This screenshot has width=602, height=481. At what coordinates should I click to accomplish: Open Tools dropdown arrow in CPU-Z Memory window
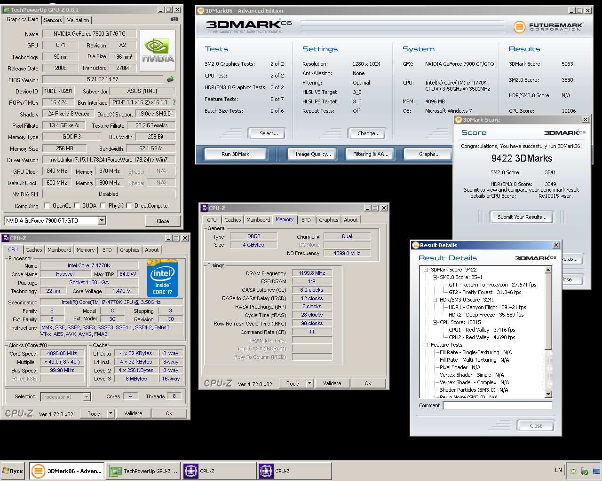[309, 383]
